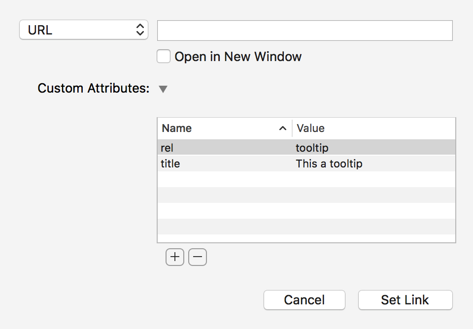This screenshot has width=473, height=329.
Task: Click the Set Link button
Action: coord(405,300)
